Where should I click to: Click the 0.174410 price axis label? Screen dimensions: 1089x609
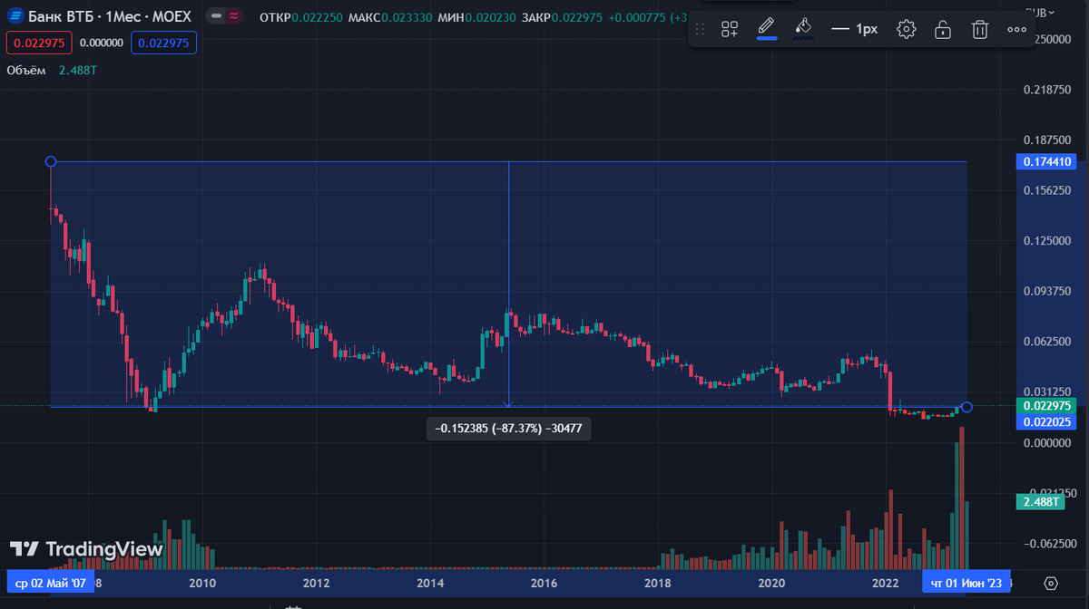(x=1046, y=162)
